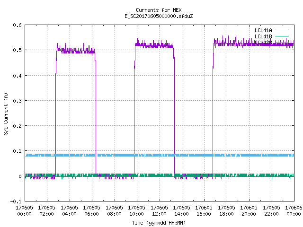Click the 0.1 y-axis tick label
This screenshot has width=303, height=227.
[x=17, y=151]
